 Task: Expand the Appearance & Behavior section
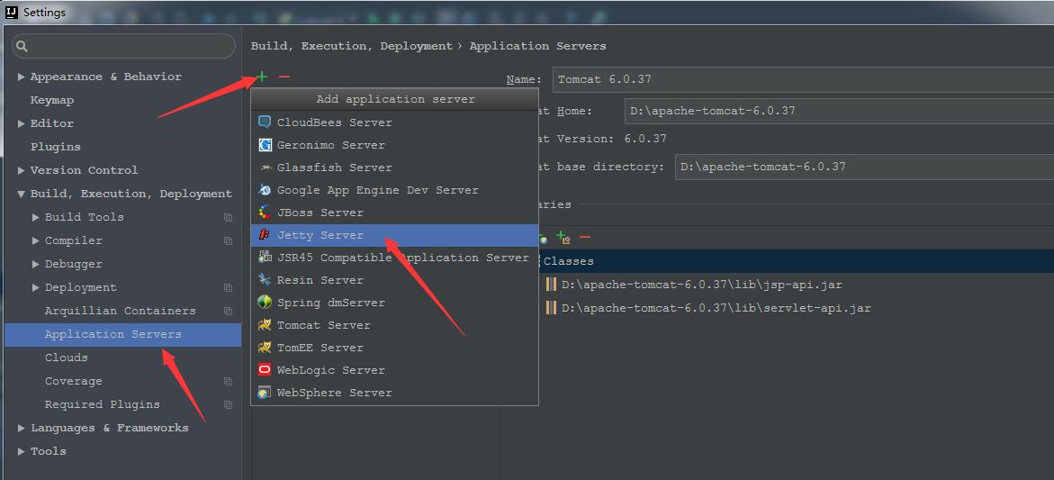coord(21,77)
